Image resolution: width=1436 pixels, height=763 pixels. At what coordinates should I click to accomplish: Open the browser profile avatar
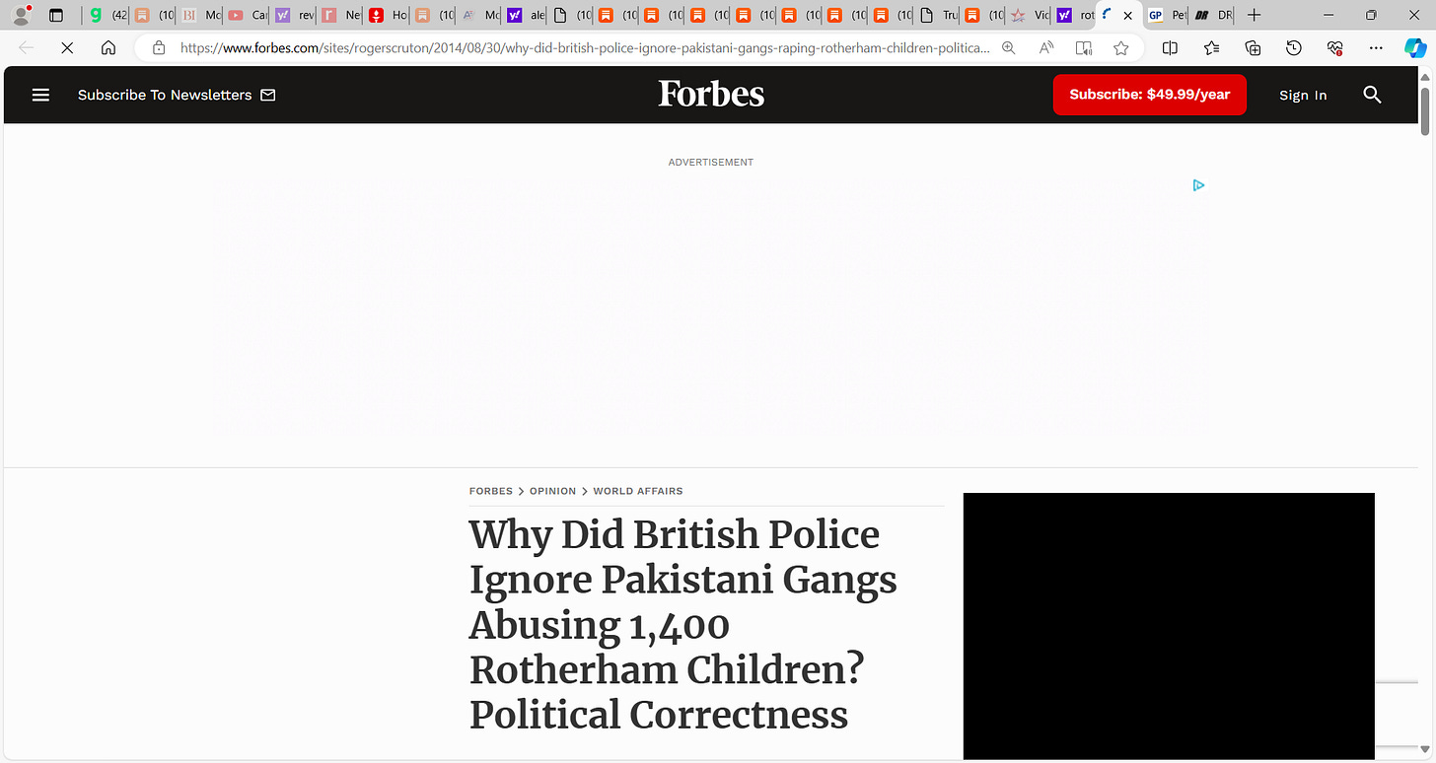[x=21, y=15]
